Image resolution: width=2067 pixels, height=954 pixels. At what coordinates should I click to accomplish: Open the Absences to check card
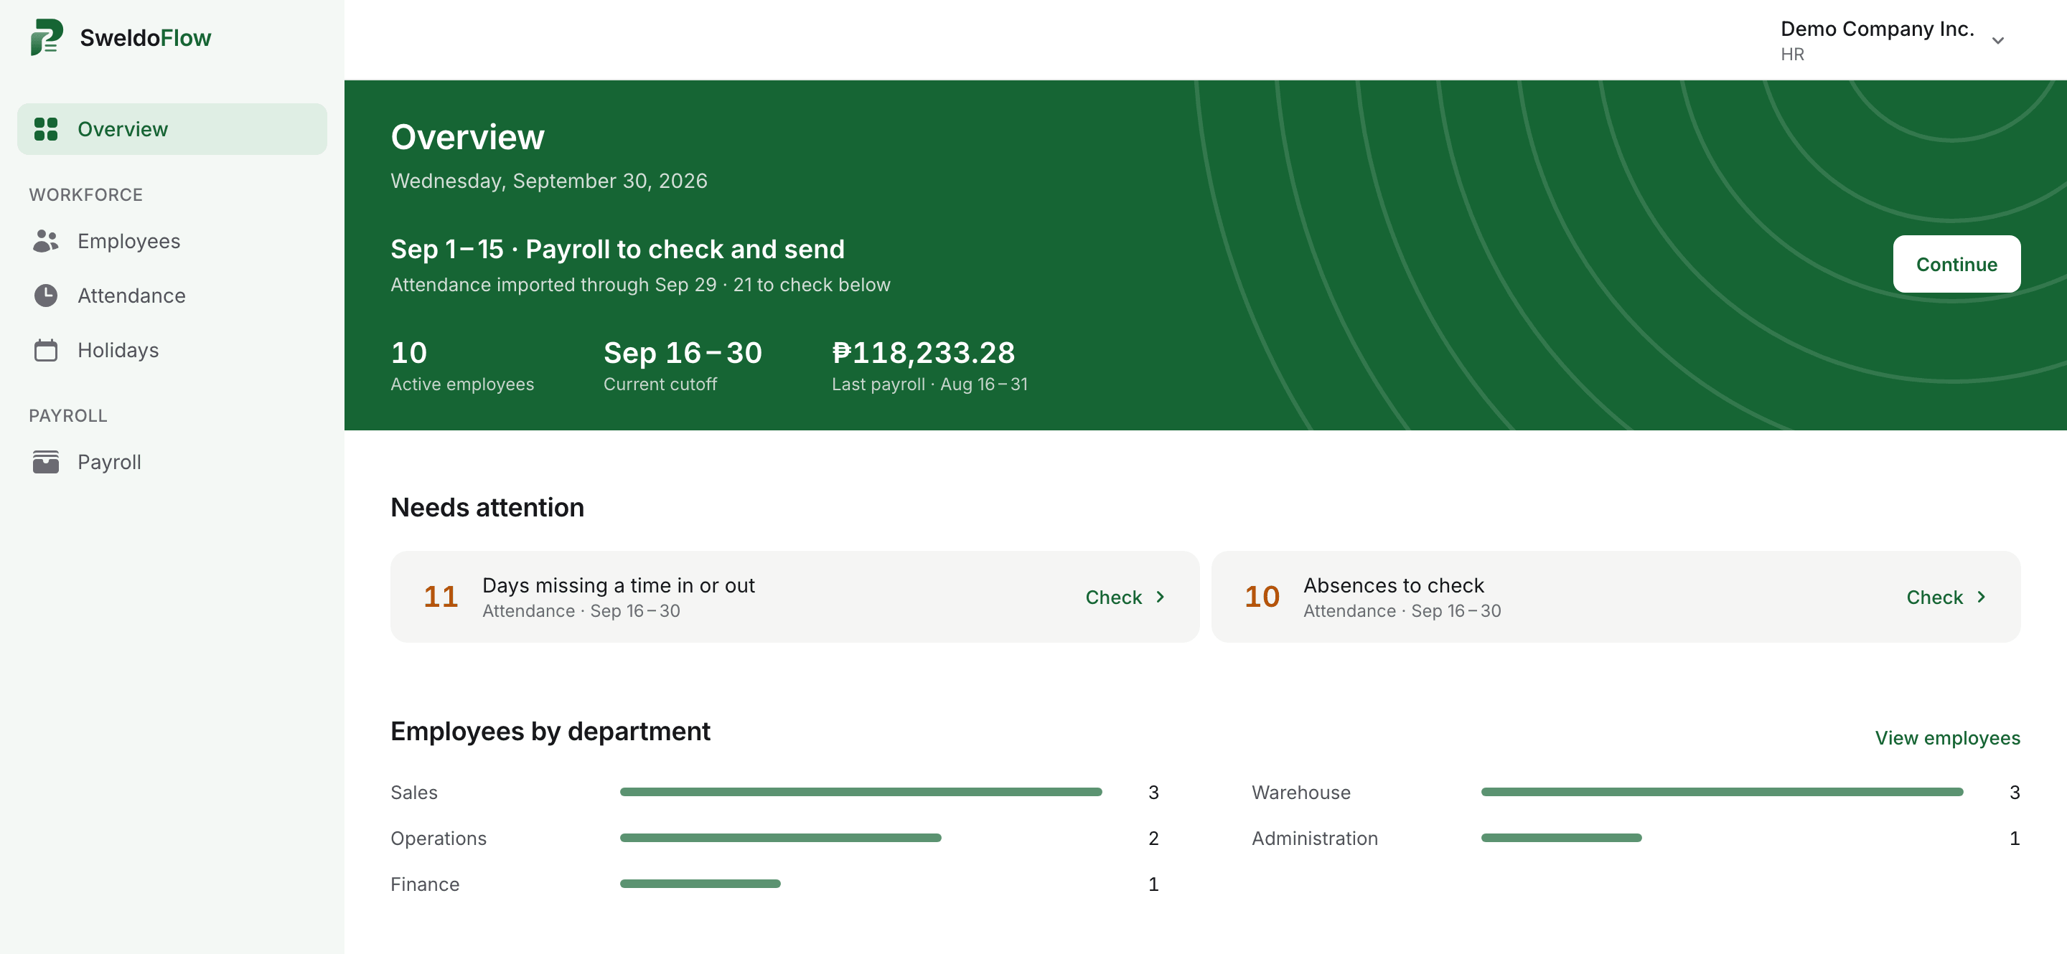1616,598
